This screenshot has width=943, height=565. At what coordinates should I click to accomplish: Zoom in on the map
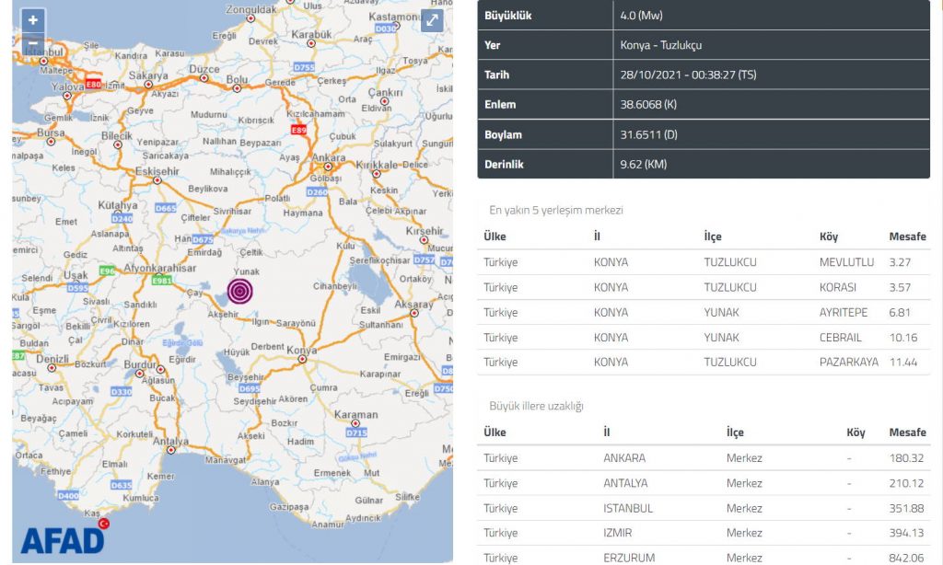click(33, 20)
